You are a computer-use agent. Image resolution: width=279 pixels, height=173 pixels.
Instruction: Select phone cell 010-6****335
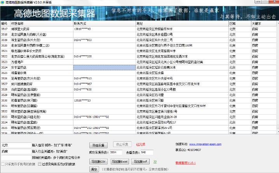pyautogui.click(x=105, y=57)
